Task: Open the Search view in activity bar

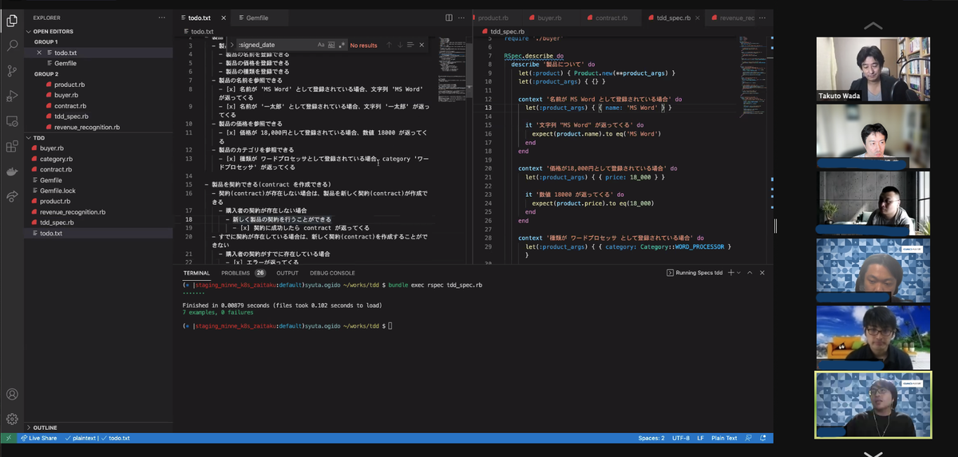Action: click(x=12, y=46)
